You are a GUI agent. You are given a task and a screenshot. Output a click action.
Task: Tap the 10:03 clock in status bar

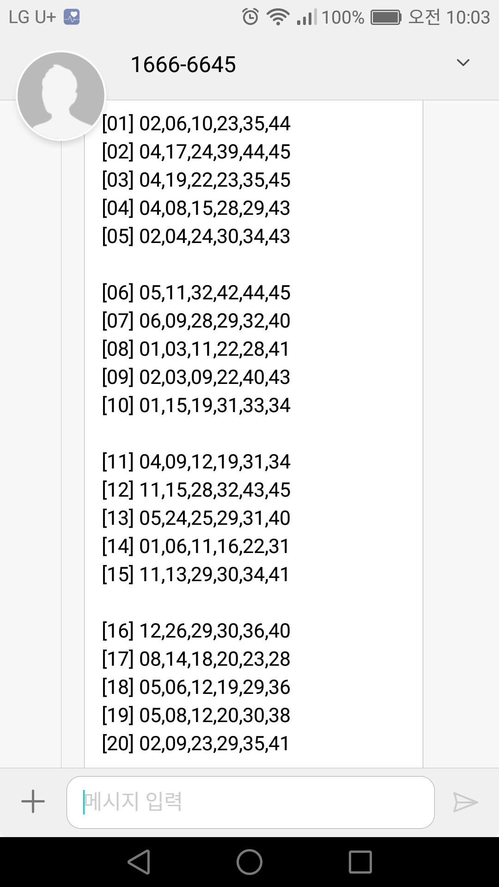click(468, 18)
